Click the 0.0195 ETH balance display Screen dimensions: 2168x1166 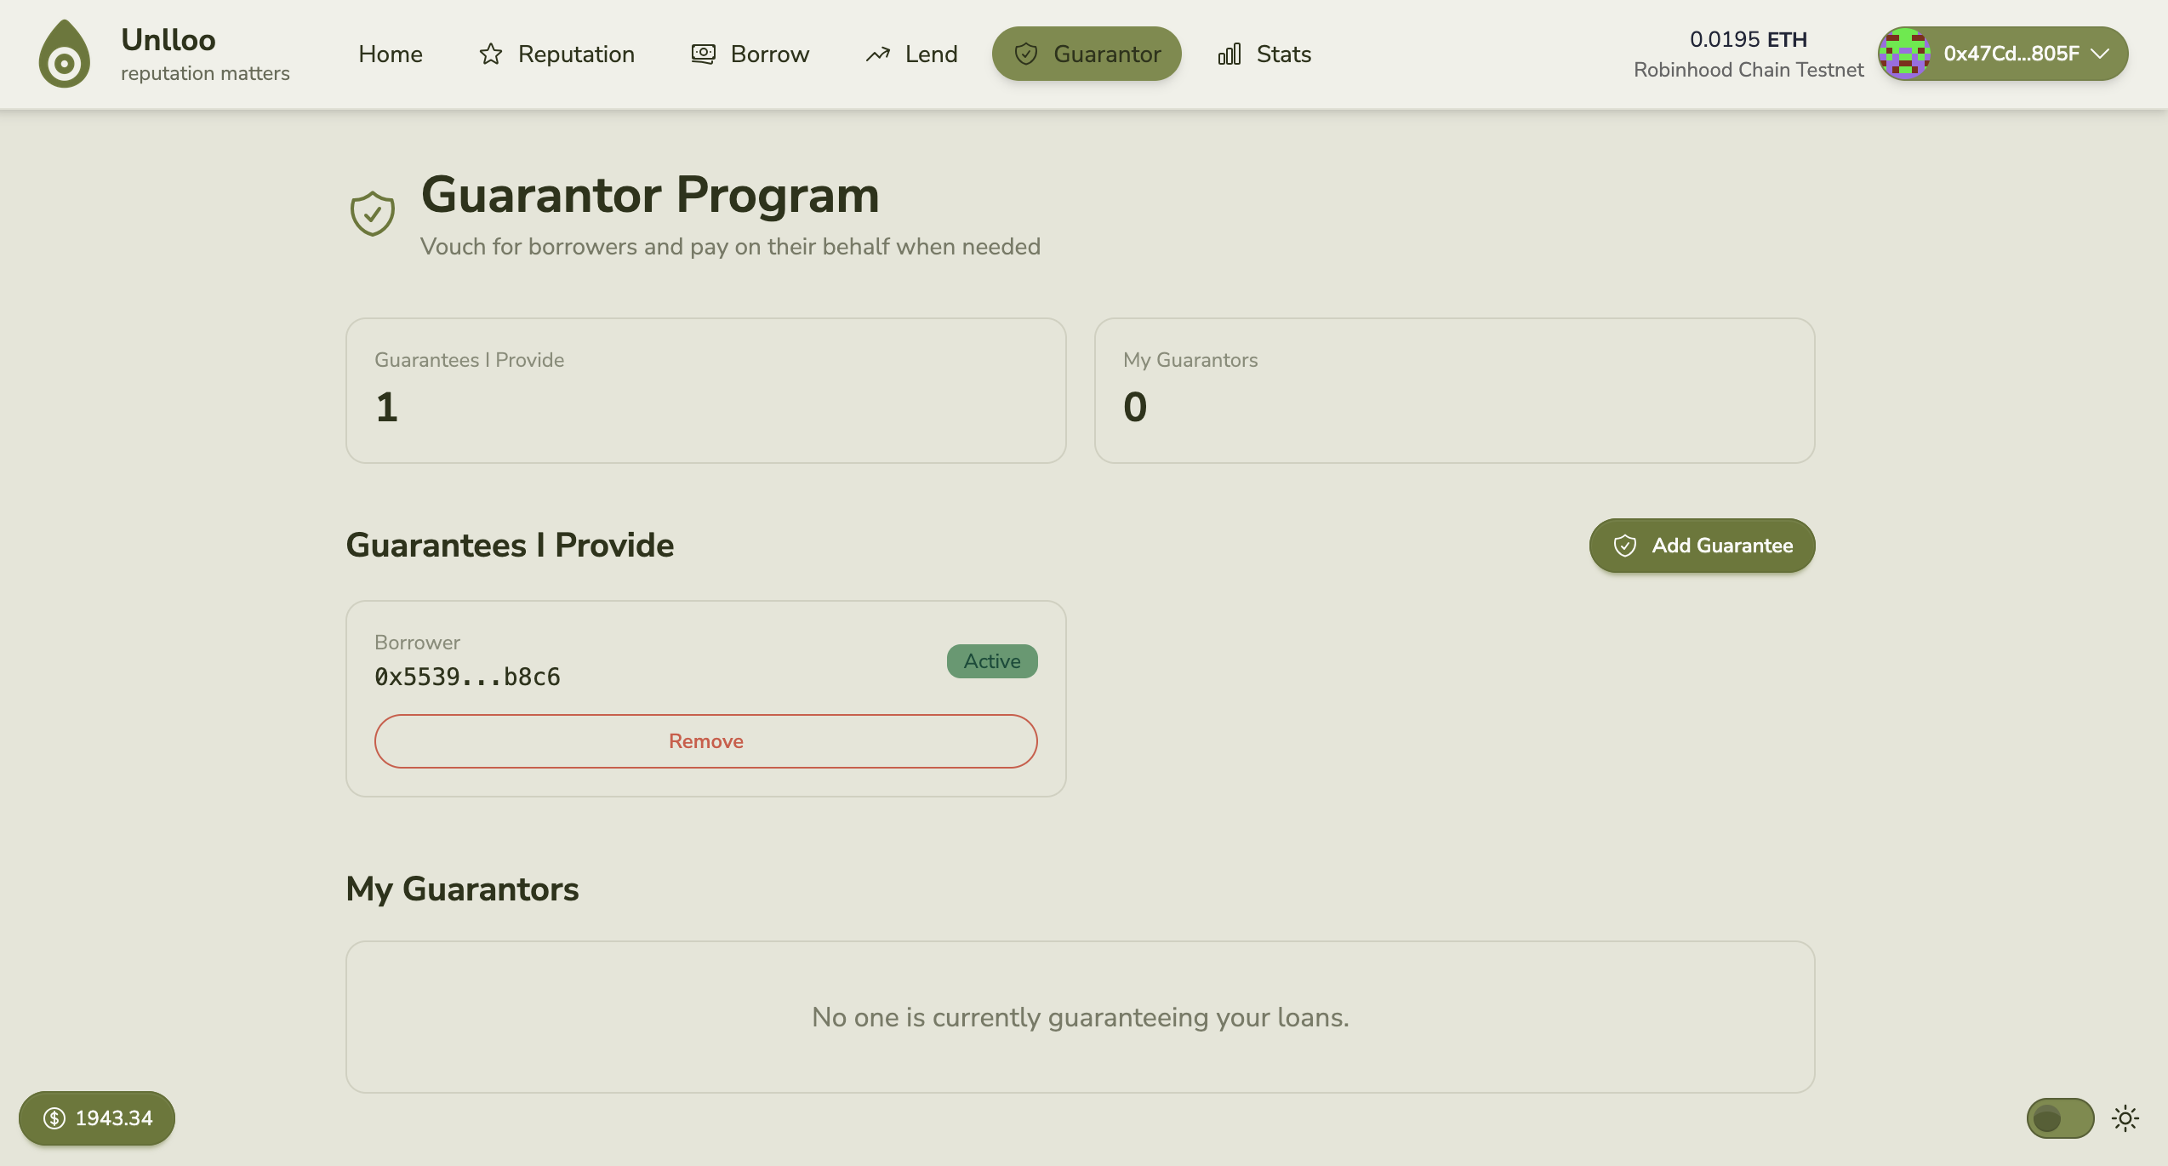(x=1748, y=40)
